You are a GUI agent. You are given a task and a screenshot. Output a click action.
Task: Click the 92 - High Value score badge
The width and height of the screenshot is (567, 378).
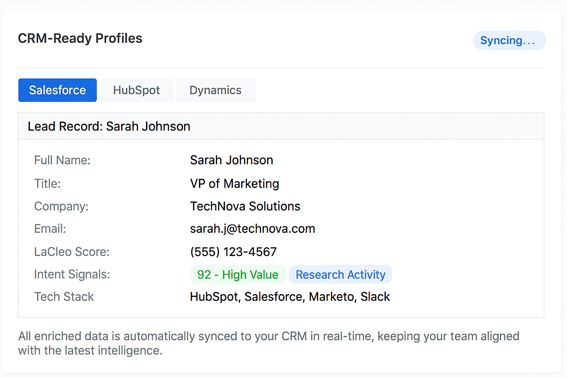click(x=237, y=274)
